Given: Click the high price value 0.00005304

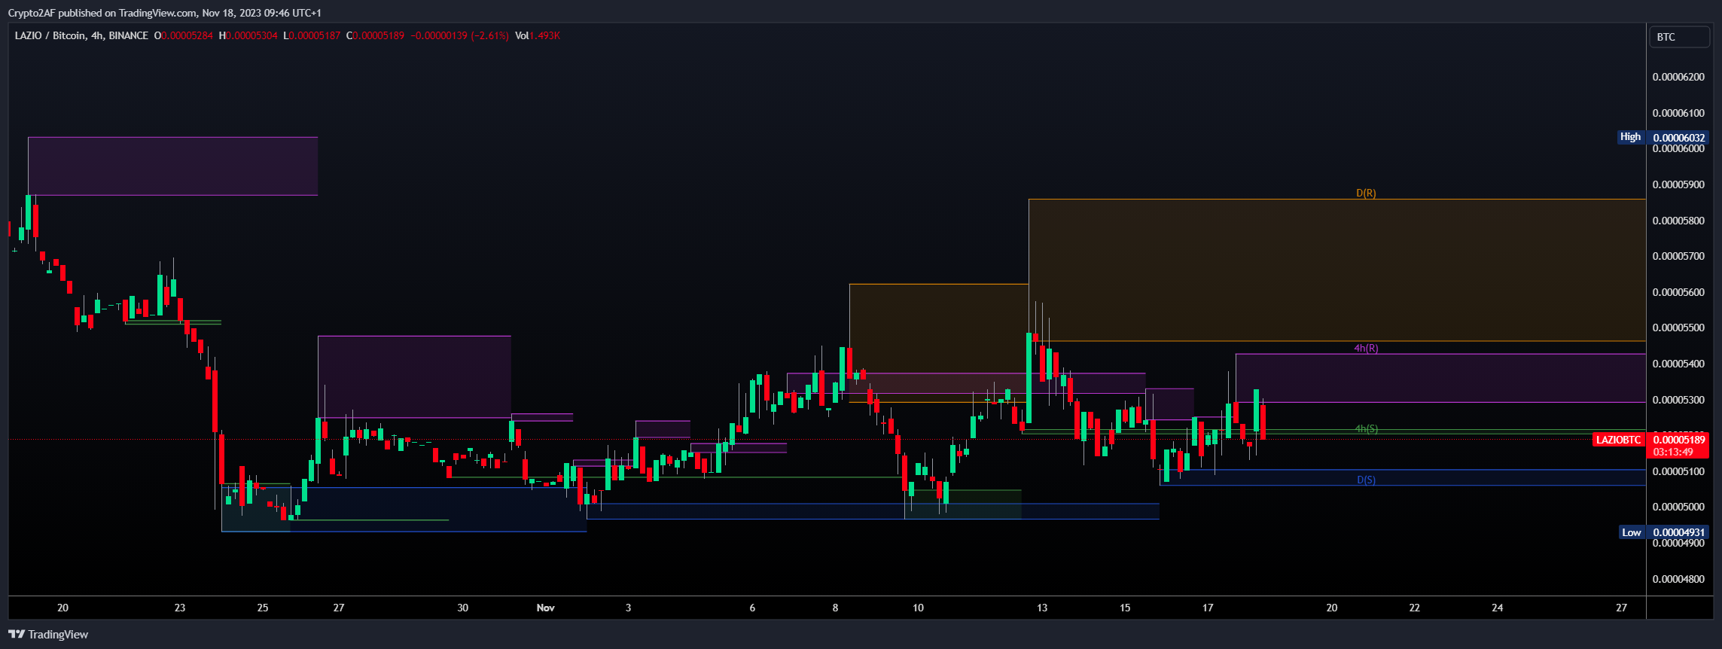Looking at the screenshot, I should (x=251, y=35).
